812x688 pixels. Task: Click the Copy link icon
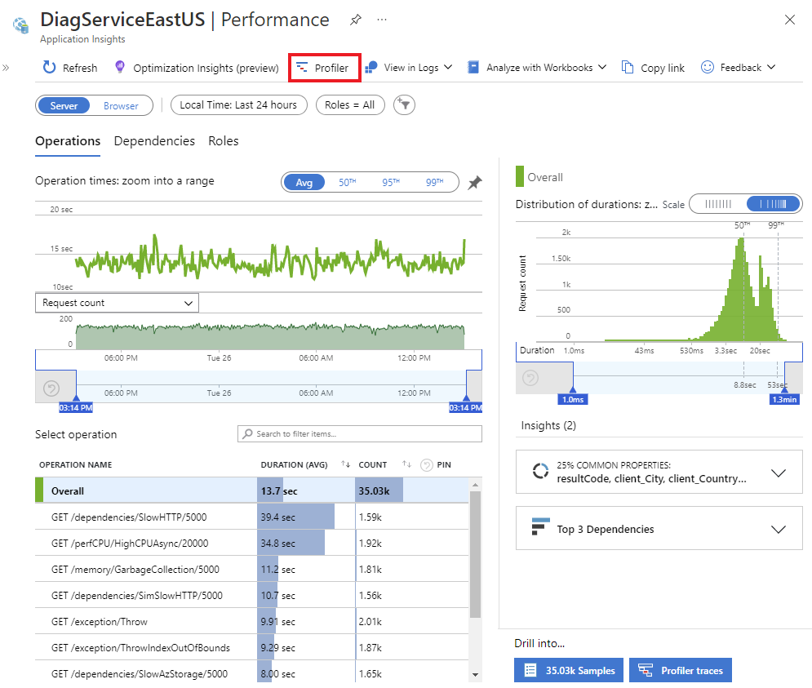627,68
